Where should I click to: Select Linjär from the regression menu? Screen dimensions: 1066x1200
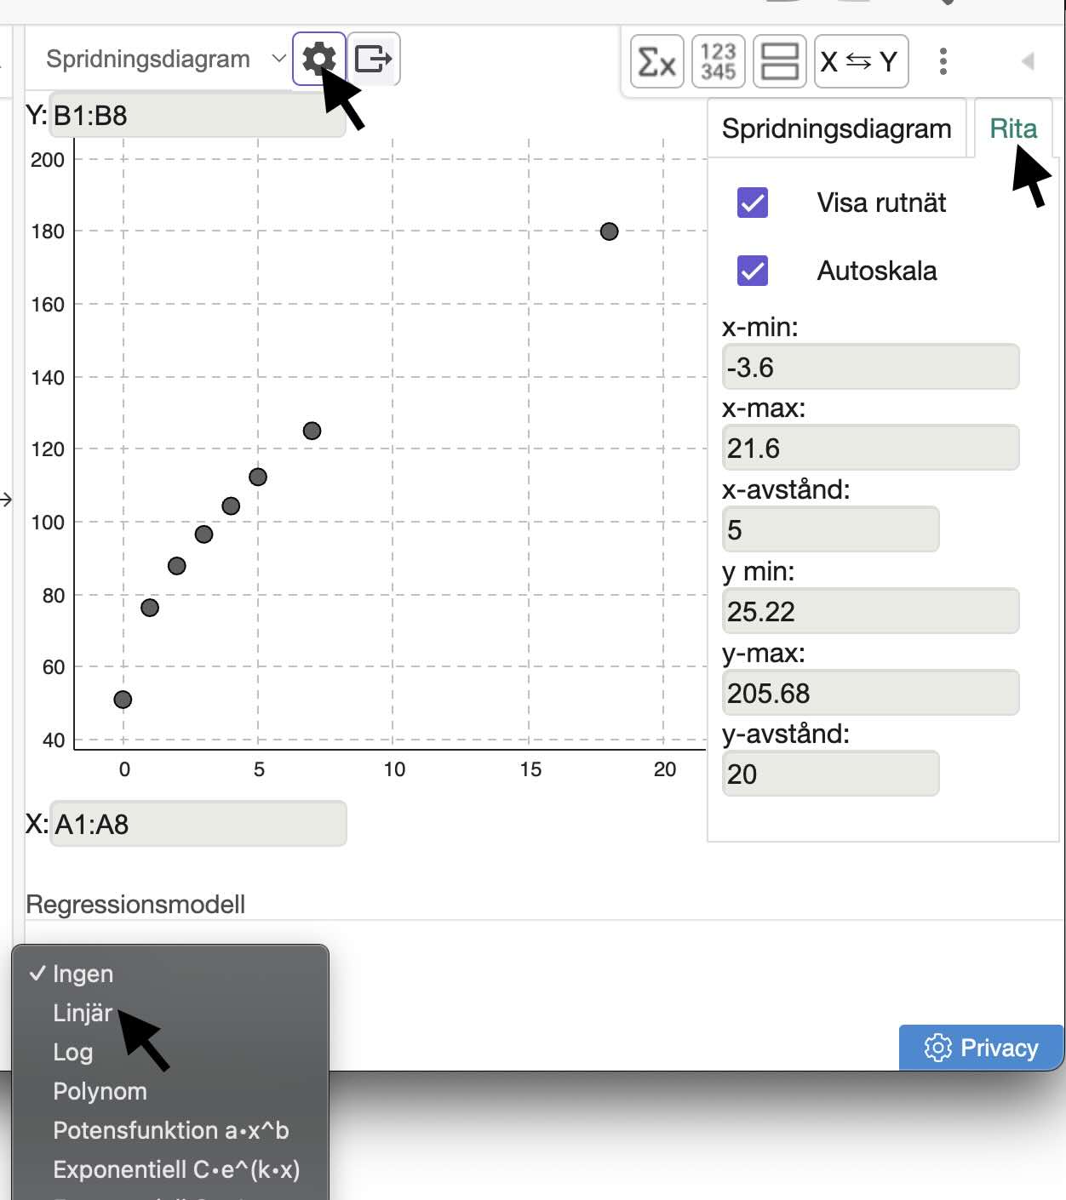[83, 1013]
